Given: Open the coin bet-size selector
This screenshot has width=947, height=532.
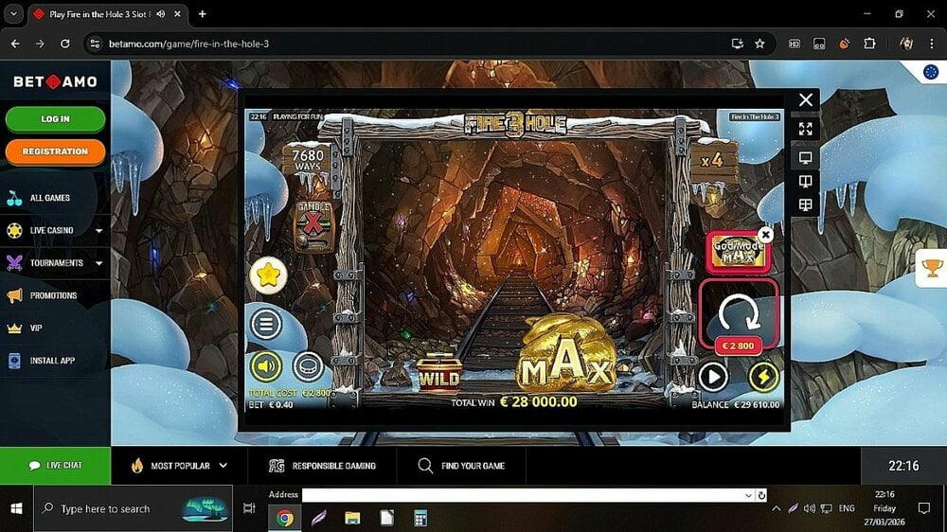Looking at the screenshot, I should [x=307, y=366].
